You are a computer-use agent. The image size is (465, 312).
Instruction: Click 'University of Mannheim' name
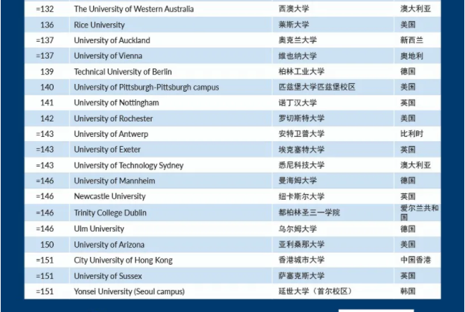pyautogui.click(x=114, y=181)
